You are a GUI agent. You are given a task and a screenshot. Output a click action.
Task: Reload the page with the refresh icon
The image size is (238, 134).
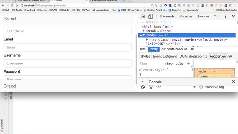pyautogui.click(x=12, y=6)
